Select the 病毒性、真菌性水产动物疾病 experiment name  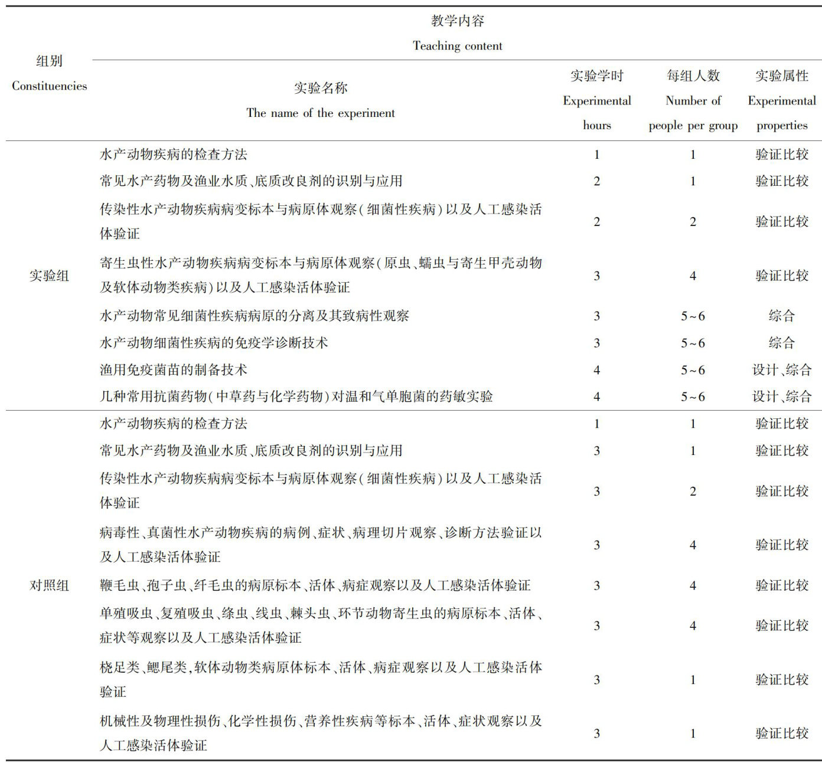tap(321, 545)
